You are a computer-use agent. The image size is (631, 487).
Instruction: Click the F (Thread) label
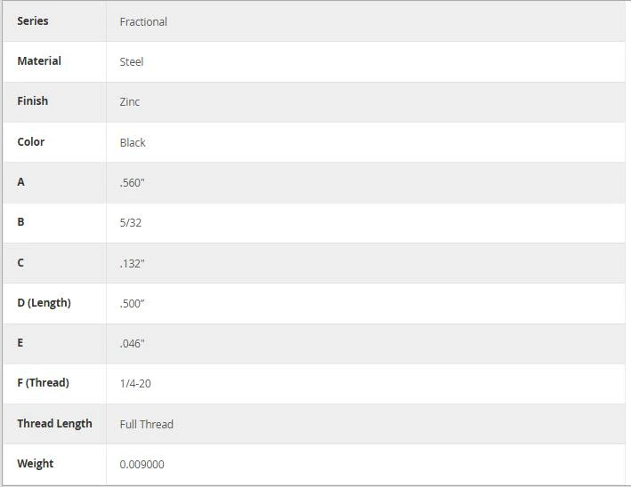pos(43,382)
